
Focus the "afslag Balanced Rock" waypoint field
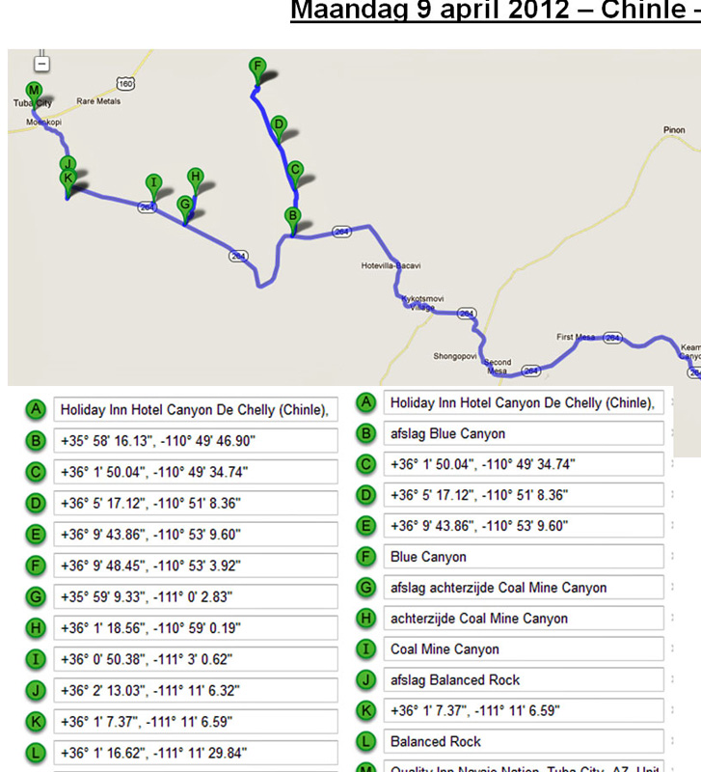click(524, 680)
